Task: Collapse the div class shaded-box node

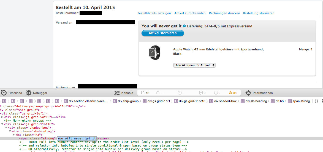Action: tap(6, 128)
